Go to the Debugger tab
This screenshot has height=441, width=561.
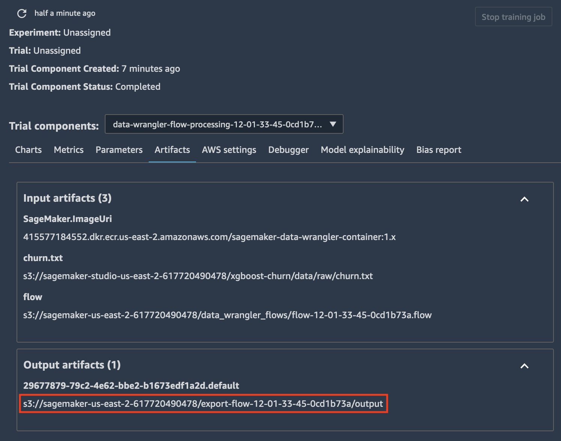pyautogui.click(x=288, y=150)
